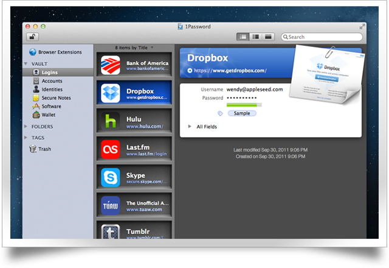The height and width of the screenshot is (268, 389).
Task: Expand the TAGS section
Action: coord(26,138)
